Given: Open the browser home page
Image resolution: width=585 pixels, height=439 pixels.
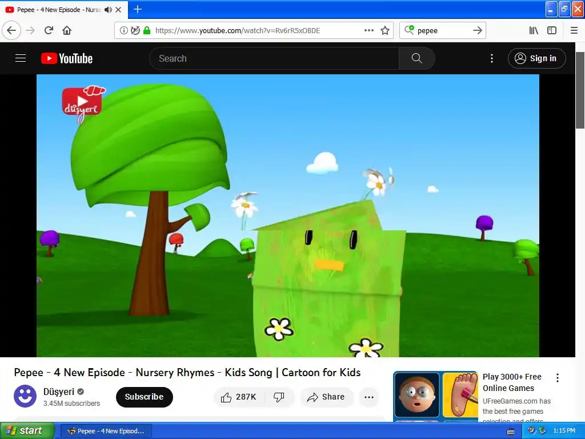Looking at the screenshot, I should pos(67,30).
